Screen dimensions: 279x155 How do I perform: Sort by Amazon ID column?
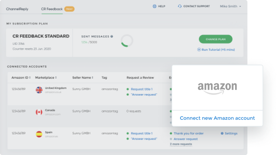coord(21,77)
